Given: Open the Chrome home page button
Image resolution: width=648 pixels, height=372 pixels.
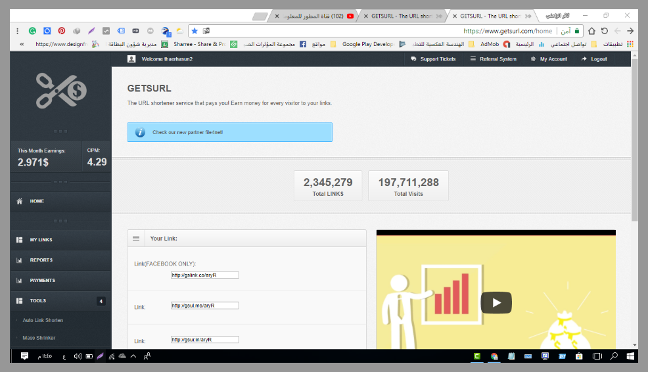Looking at the screenshot, I should click(x=591, y=31).
